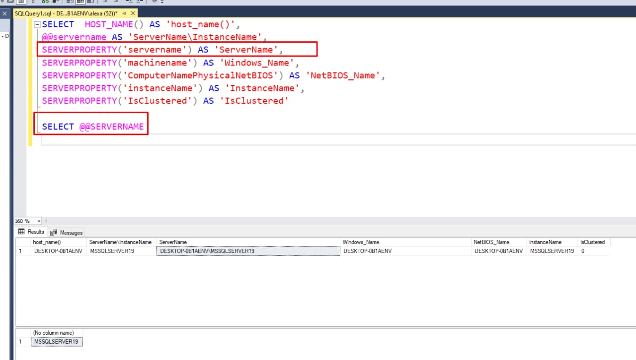Viewport: 636px width, 360px height.
Task: Click the 0 cell under IsClustered
Action: click(594, 251)
